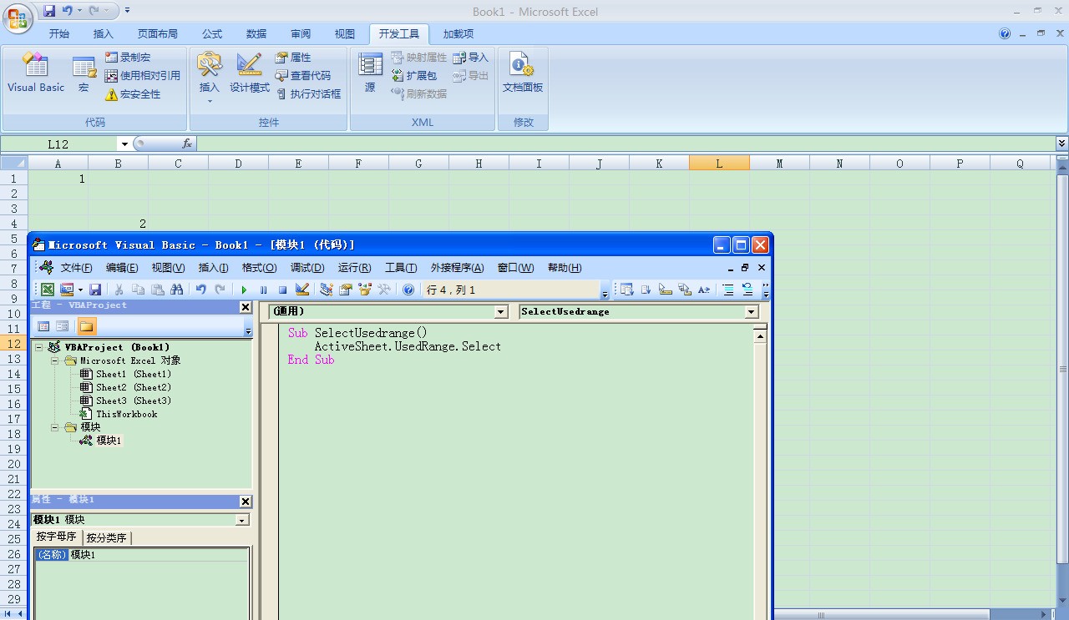
Task: Open 调试(D) debug menu
Action: pyautogui.click(x=307, y=268)
